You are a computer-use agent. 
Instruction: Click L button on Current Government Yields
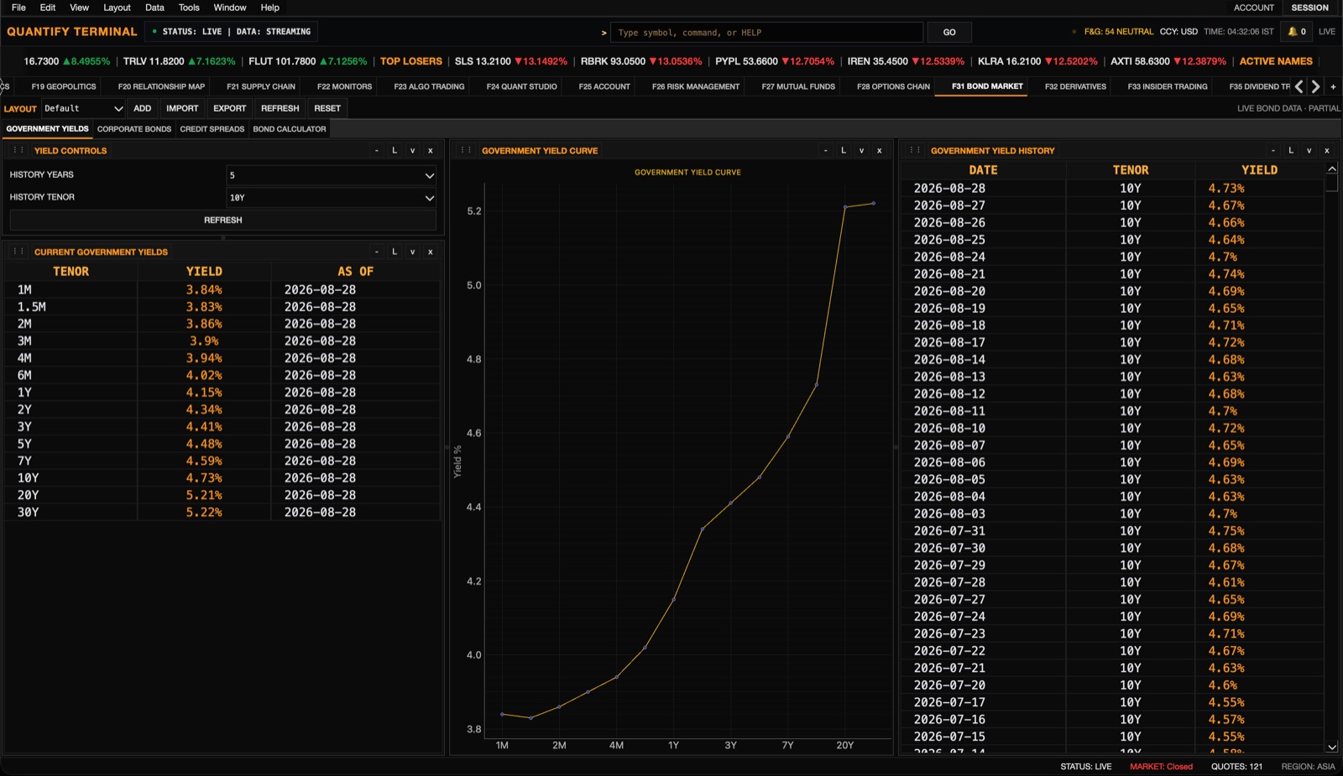pos(395,252)
